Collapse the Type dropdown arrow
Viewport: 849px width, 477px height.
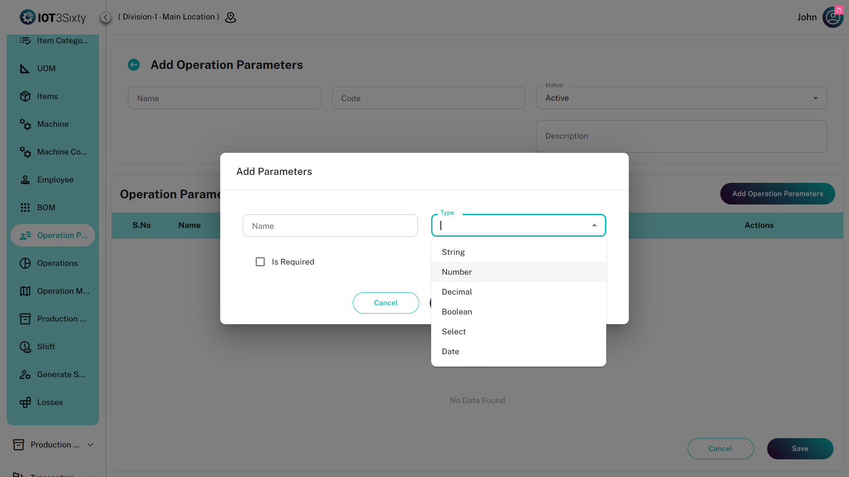pyautogui.click(x=594, y=225)
